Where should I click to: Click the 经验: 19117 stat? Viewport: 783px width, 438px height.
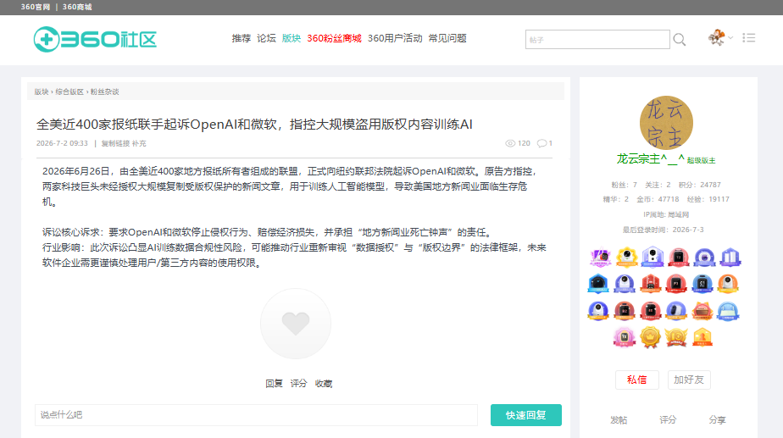708,199
